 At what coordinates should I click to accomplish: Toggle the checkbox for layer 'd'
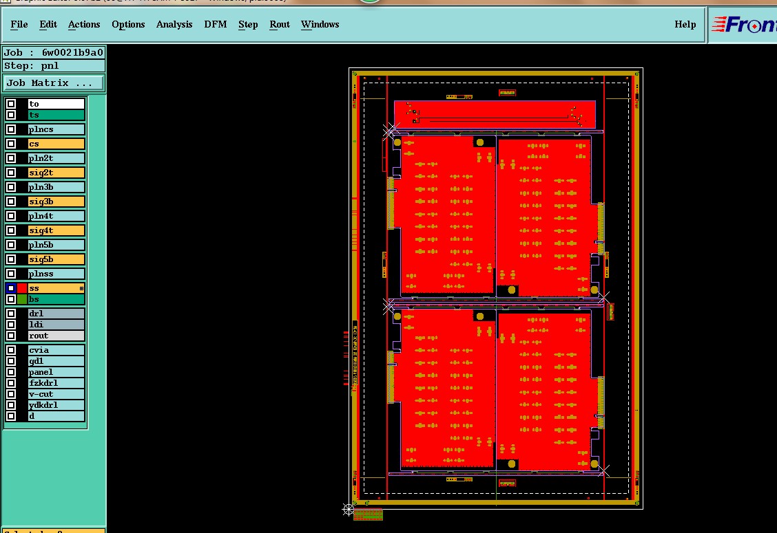tap(11, 415)
